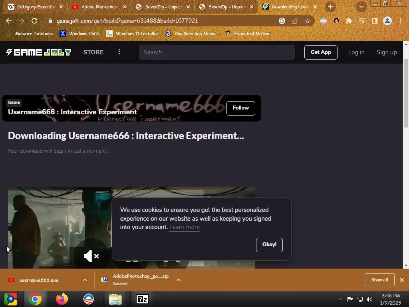Click the Sign up link
Viewport: 409px width, 307px height.
[387, 52]
